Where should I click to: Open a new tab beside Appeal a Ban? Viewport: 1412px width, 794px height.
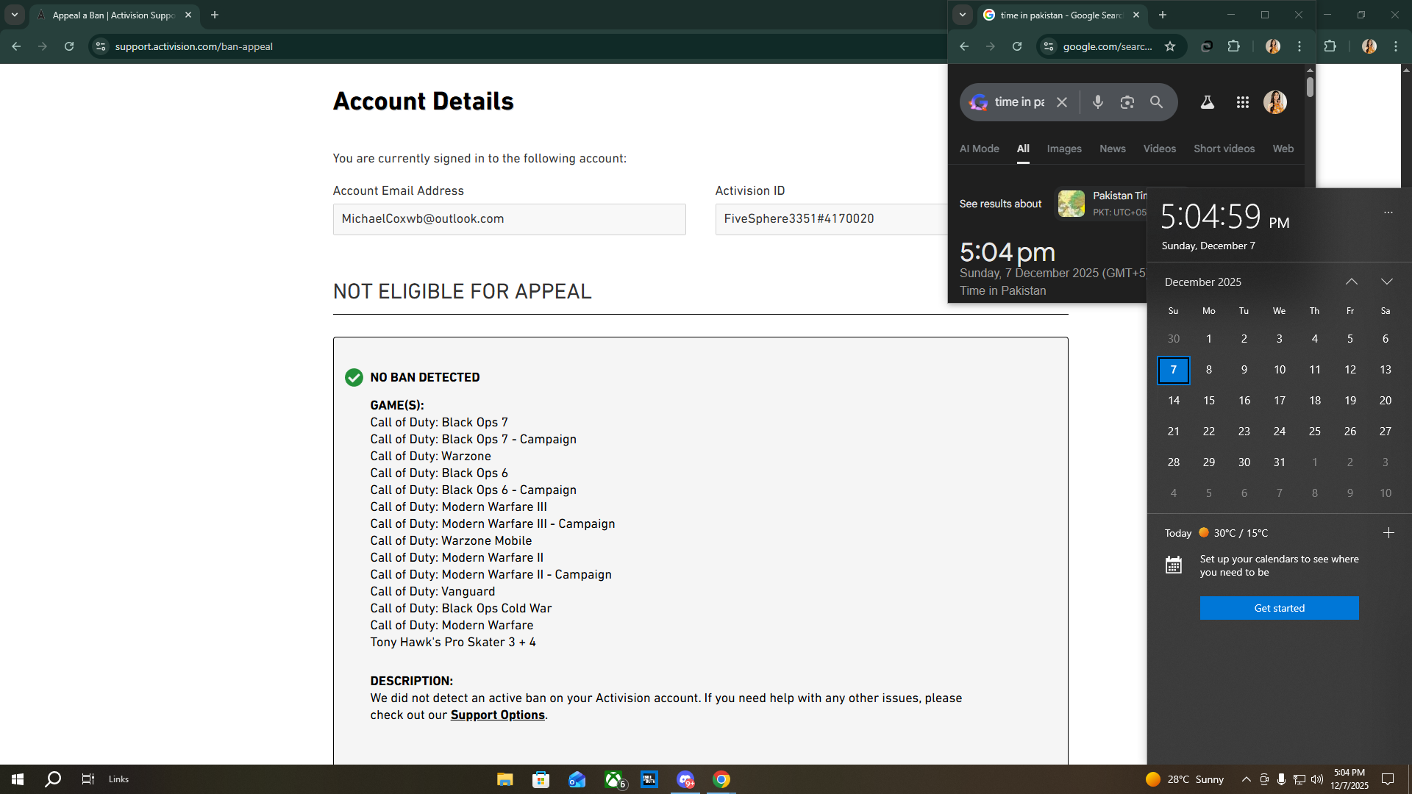215,15
